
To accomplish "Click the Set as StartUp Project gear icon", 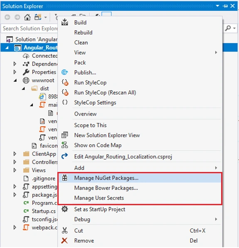I will (64, 209).
